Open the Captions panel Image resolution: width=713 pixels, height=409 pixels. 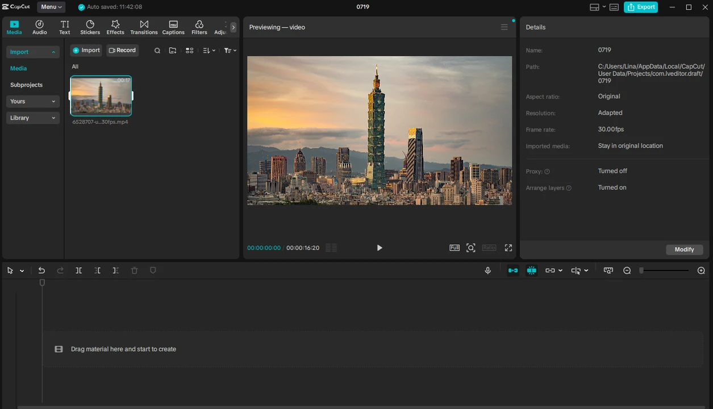pos(173,27)
